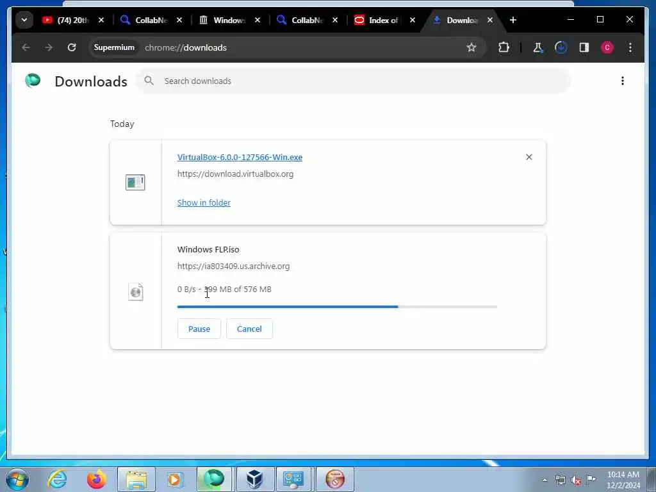Click the Supermium taskbar button
Screen dimensions: 656x492
point(214,479)
